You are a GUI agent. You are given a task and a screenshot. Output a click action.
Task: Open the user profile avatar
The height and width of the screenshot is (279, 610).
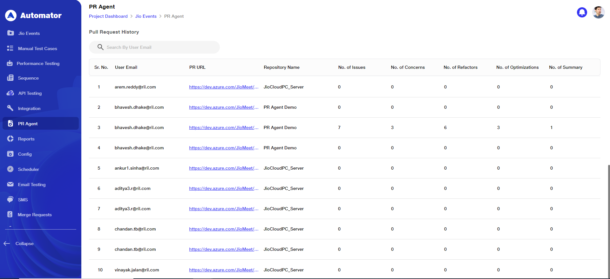(x=599, y=12)
